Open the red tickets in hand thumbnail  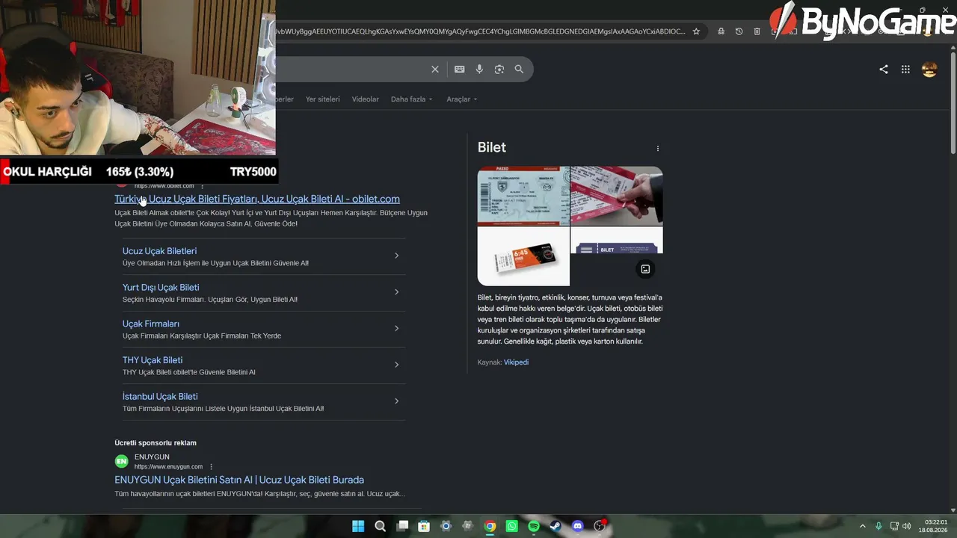[617, 196]
